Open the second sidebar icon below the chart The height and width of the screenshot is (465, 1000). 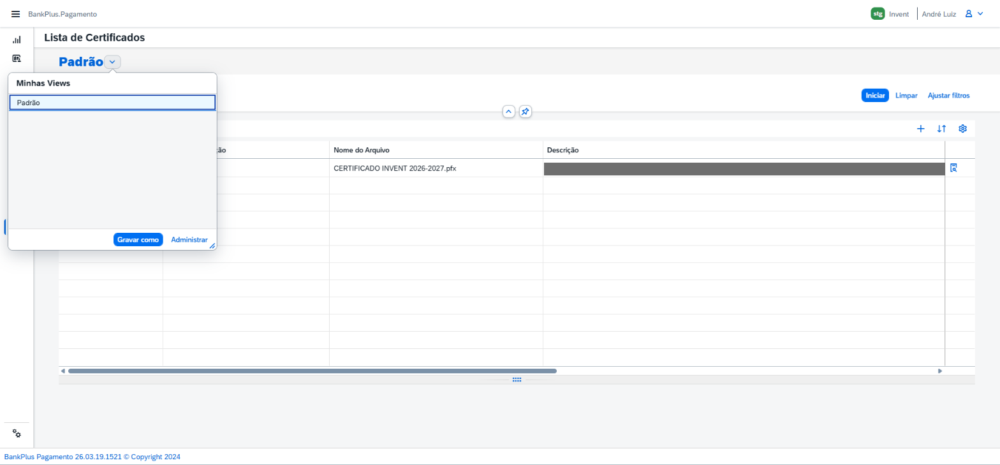click(17, 59)
